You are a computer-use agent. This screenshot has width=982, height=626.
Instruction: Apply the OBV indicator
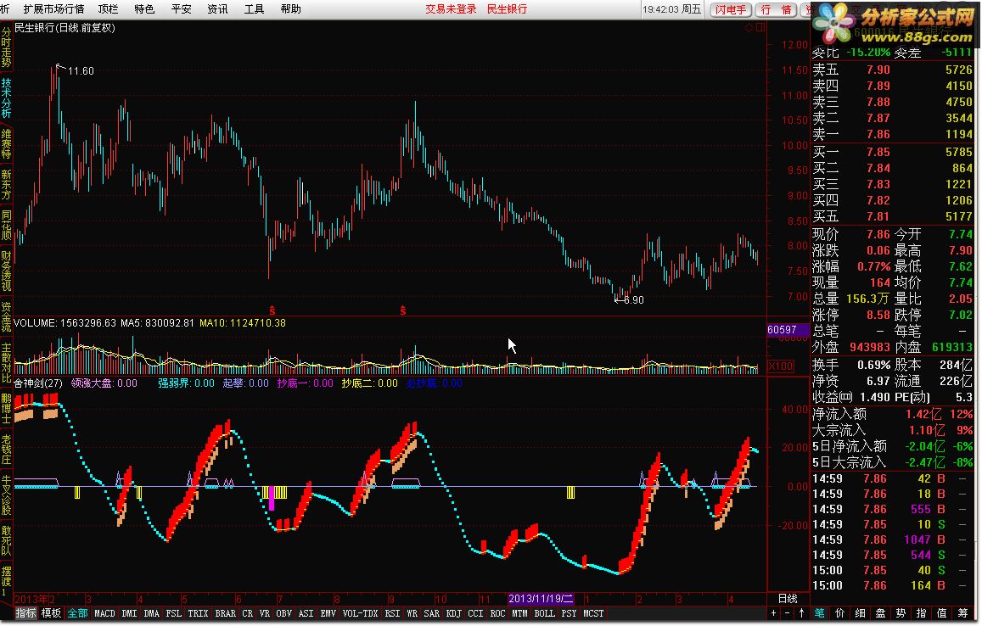pos(283,613)
